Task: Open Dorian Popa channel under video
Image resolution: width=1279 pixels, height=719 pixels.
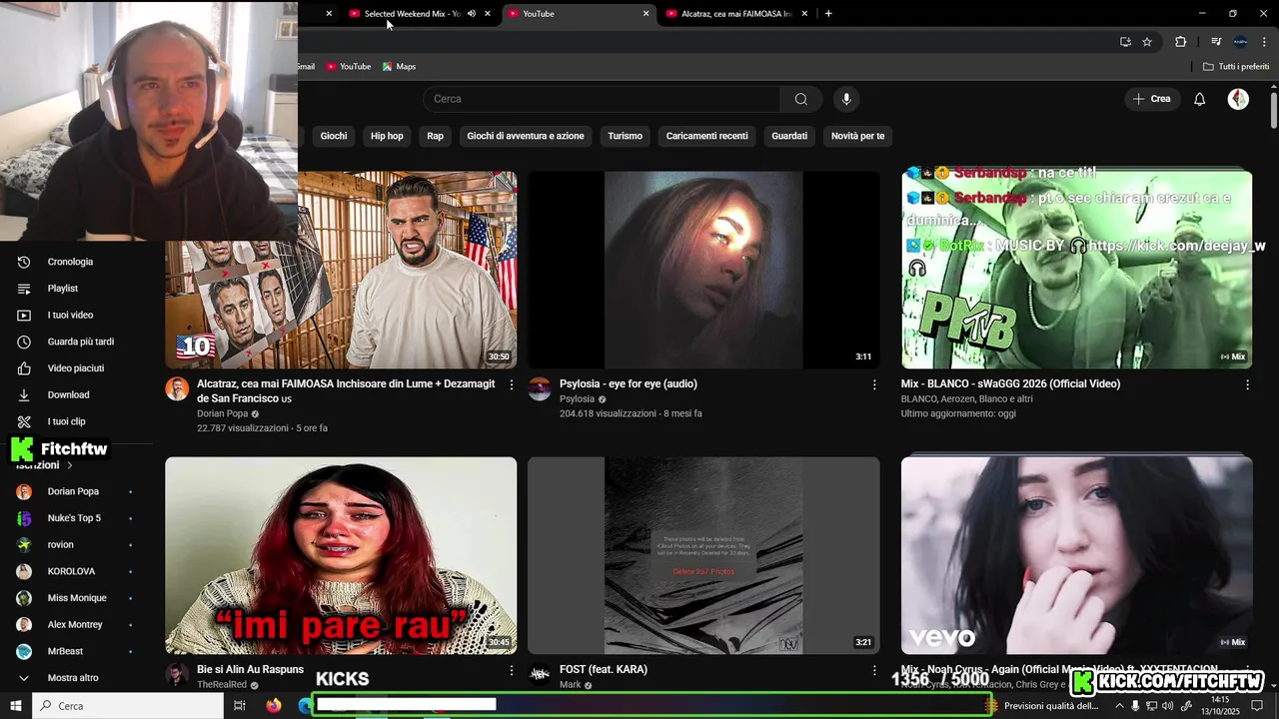Action: pos(222,413)
